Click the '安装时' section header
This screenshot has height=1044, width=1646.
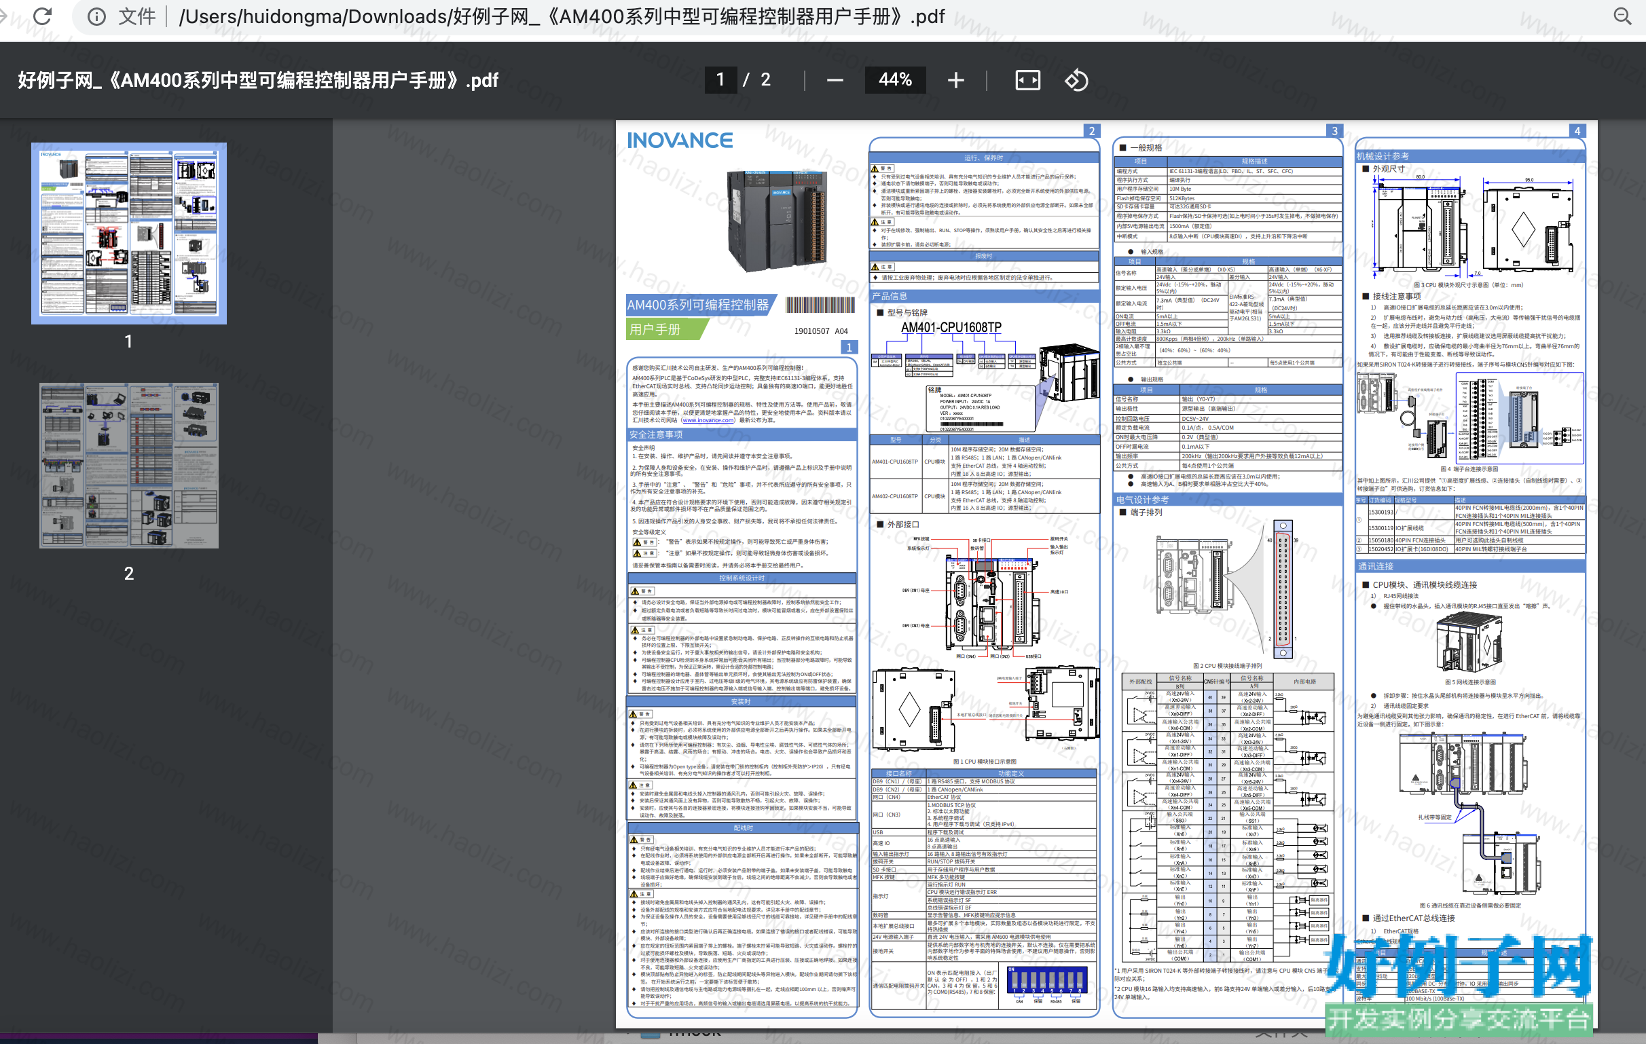click(x=741, y=702)
